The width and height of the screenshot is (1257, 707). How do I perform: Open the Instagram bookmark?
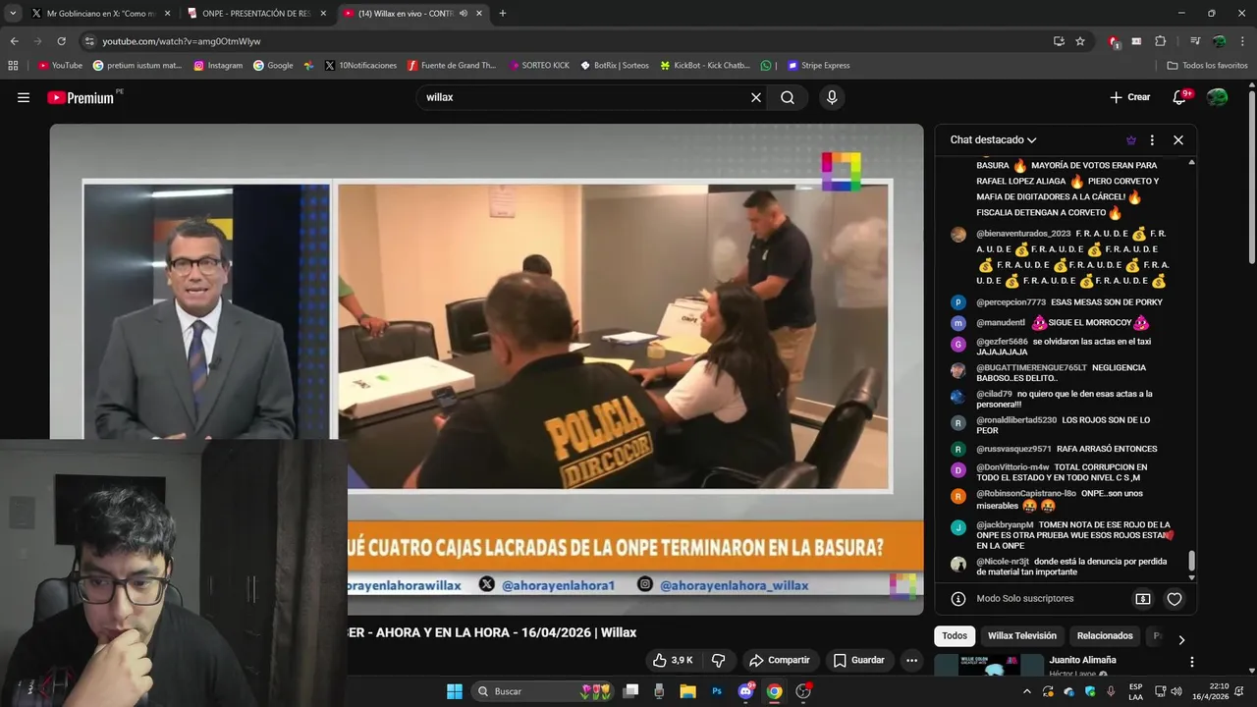[x=218, y=66]
